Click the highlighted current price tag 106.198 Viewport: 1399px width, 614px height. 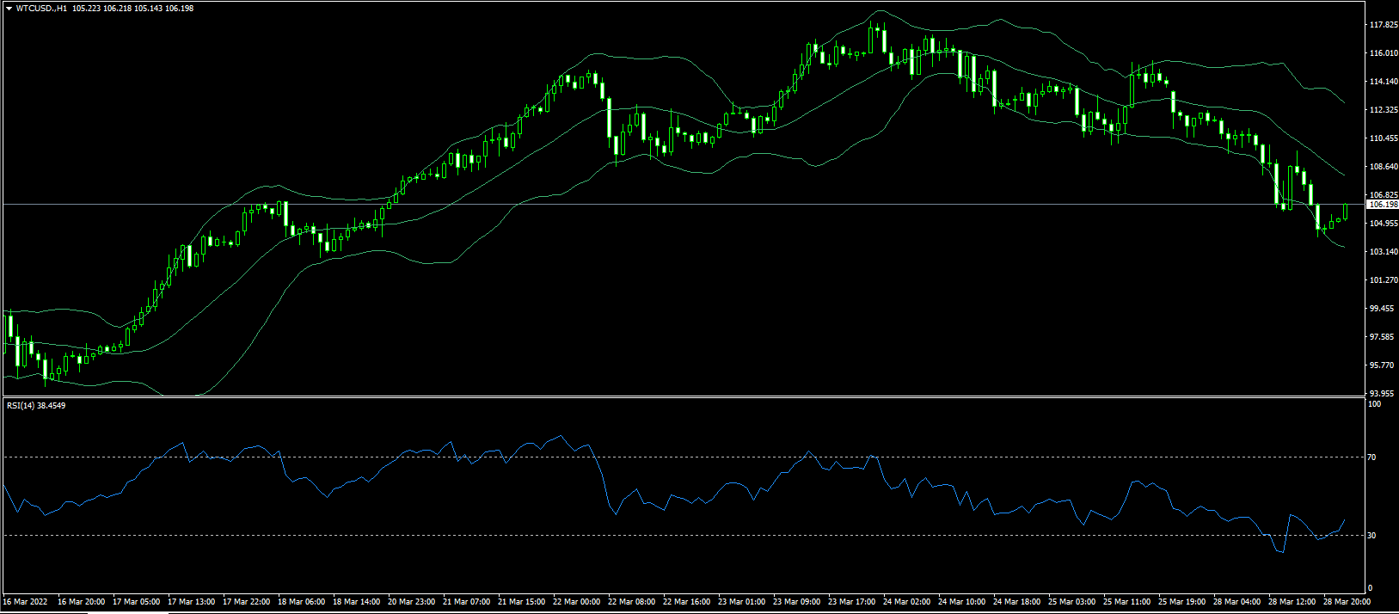click(1383, 205)
